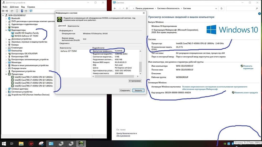
Task: Select Контроллеры IDE ATA/ATAPI category
Action: [24, 54]
